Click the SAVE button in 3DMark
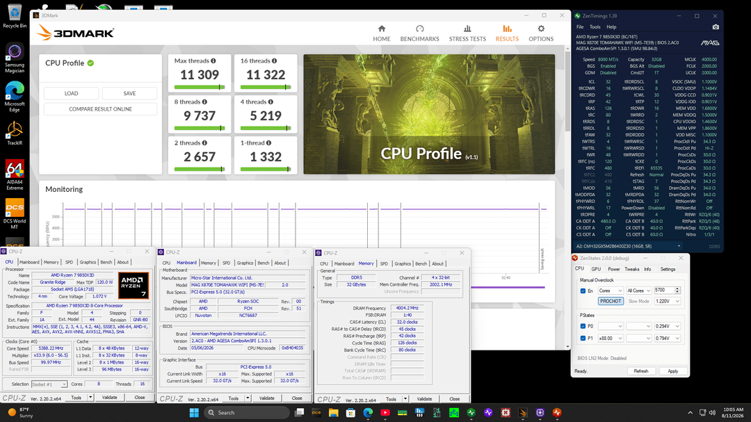 click(x=129, y=93)
